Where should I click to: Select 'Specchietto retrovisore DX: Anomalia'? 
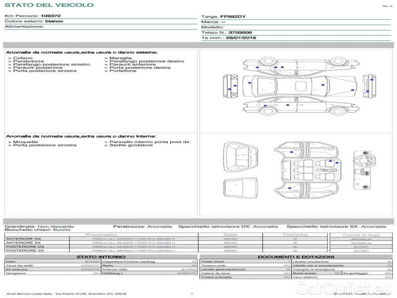pyautogui.click(x=228, y=226)
